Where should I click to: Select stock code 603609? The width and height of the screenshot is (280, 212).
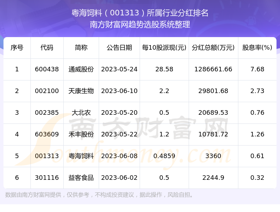(47, 134)
